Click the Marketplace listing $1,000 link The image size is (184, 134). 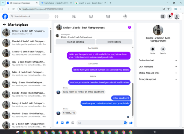77,37
